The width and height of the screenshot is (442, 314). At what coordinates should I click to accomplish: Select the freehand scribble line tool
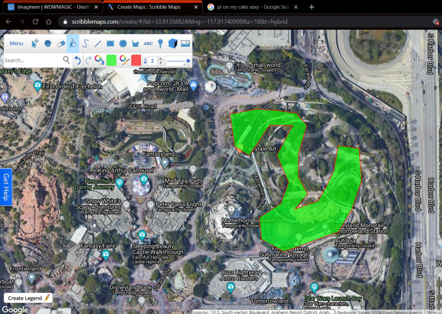[85, 43]
